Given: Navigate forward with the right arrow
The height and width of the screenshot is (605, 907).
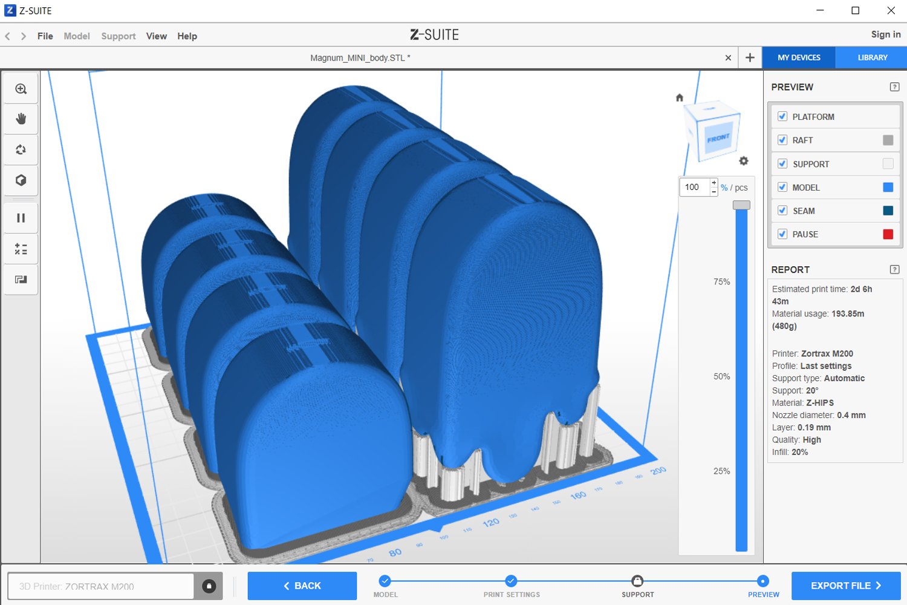Looking at the screenshot, I should click(24, 36).
